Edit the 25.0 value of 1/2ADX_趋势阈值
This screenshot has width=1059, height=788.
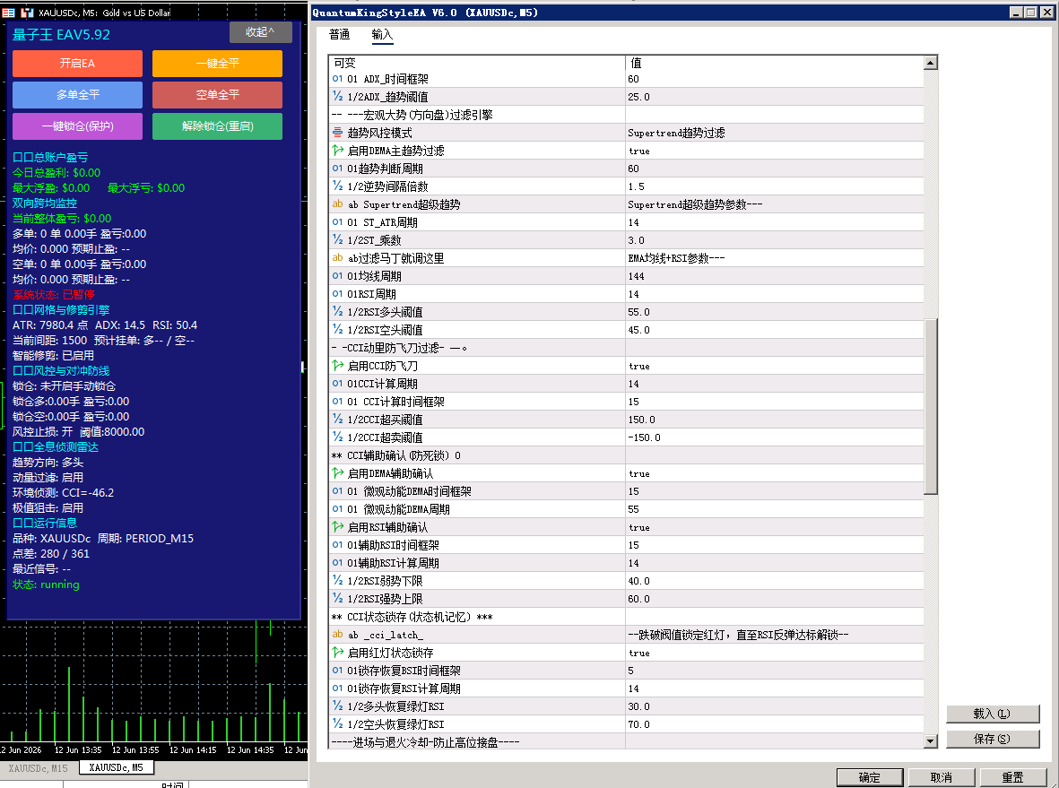pyautogui.click(x=639, y=97)
